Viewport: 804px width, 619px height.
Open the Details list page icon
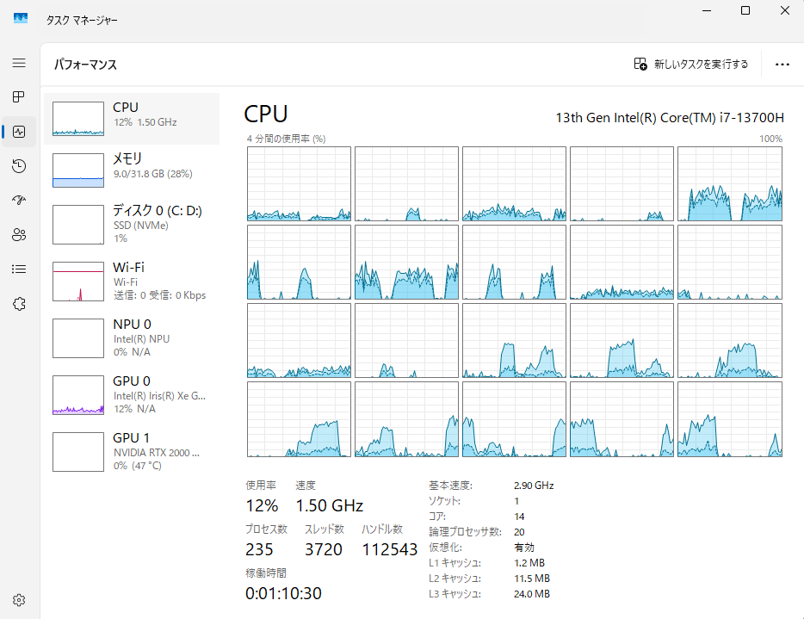pyautogui.click(x=19, y=269)
